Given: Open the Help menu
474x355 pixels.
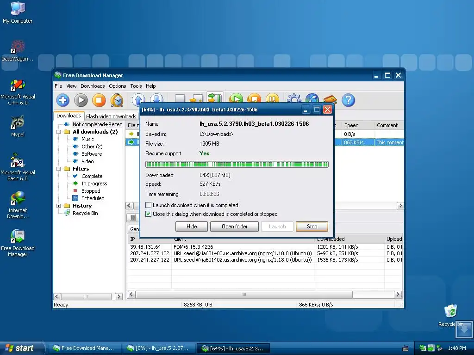Looking at the screenshot, I should tap(150, 86).
